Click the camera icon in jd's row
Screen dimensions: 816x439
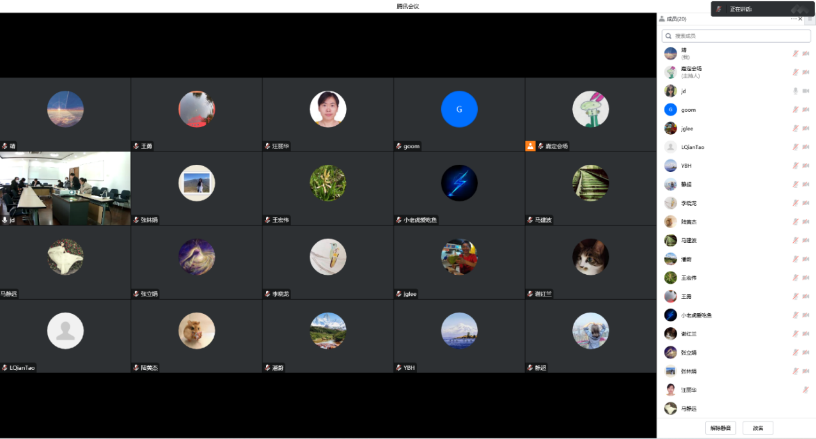pos(806,91)
